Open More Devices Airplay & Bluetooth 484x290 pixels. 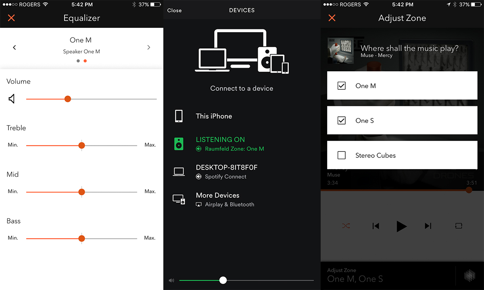(242, 199)
